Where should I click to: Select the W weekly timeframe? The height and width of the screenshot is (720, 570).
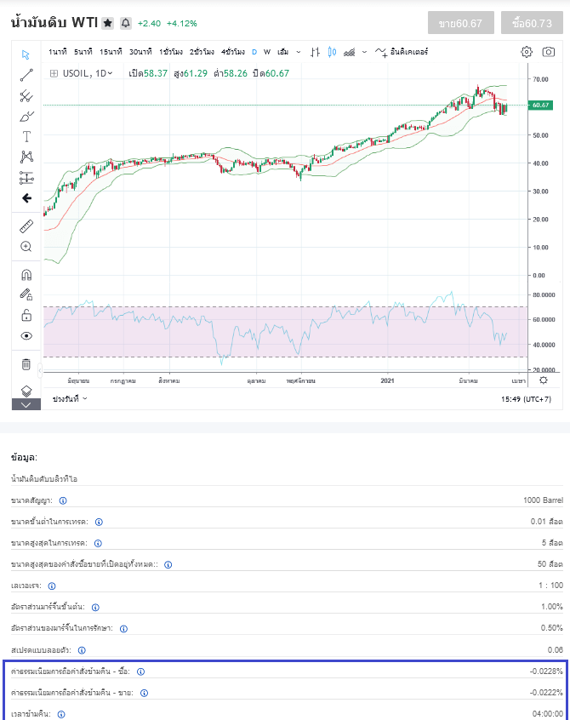pos(267,52)
